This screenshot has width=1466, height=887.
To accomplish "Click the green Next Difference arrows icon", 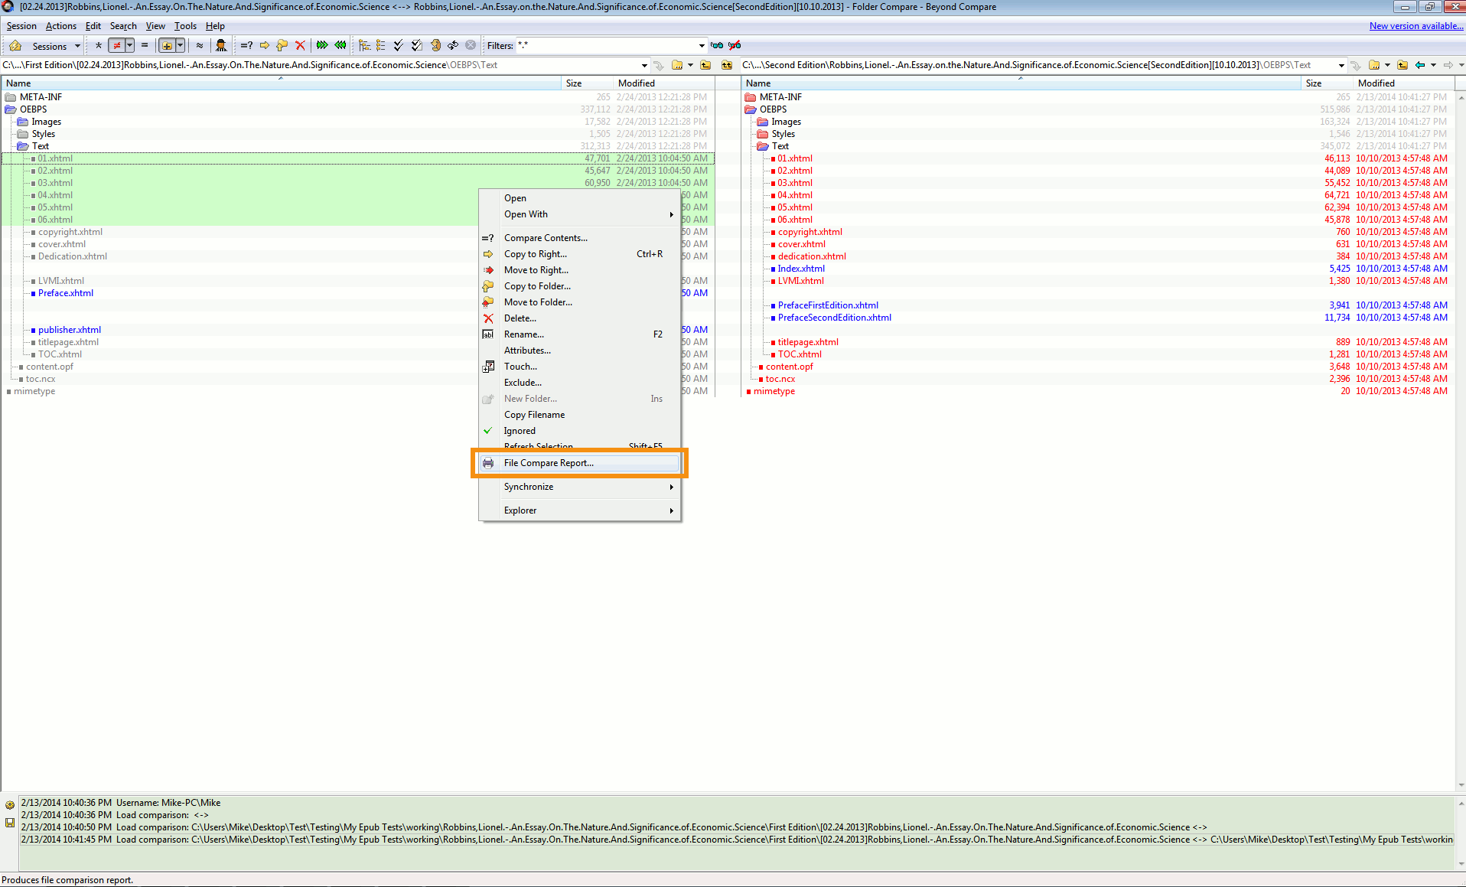I will (322, 46).
